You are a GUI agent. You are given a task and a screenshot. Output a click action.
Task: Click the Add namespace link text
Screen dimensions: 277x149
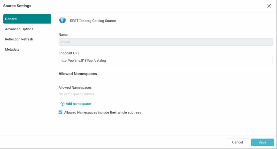click(78, 104)
